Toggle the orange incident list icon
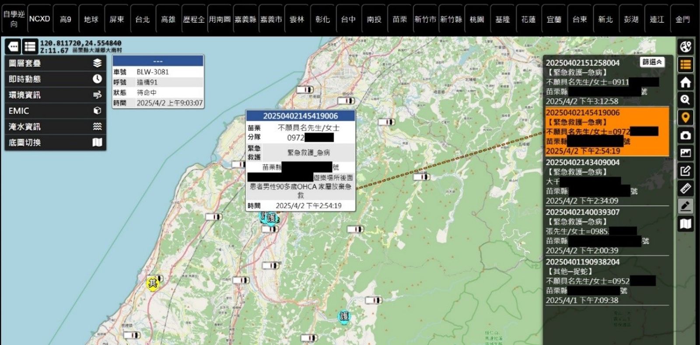The image size is (700, 345). (x=686, y=65)
